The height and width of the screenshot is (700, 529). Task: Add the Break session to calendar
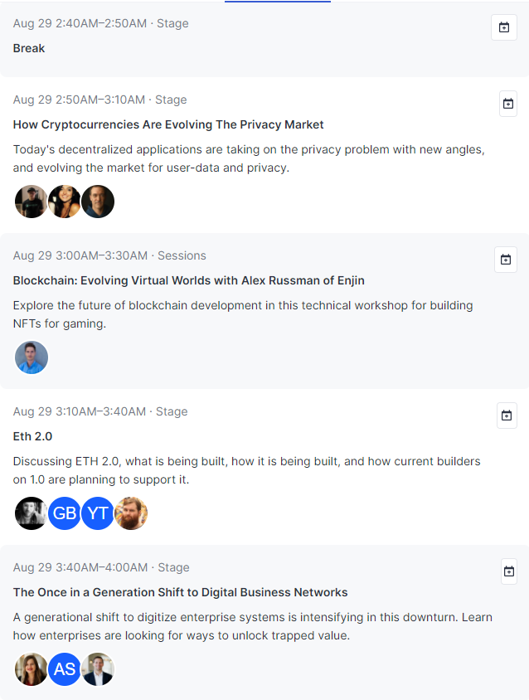[x=504, y=27]
